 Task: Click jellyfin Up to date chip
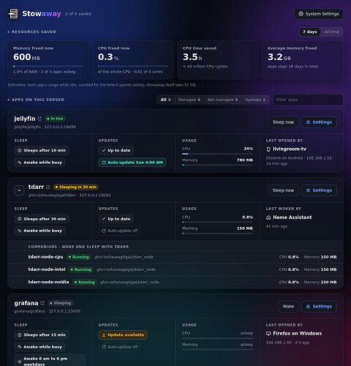pyautogui.click(x=116, y=150)
